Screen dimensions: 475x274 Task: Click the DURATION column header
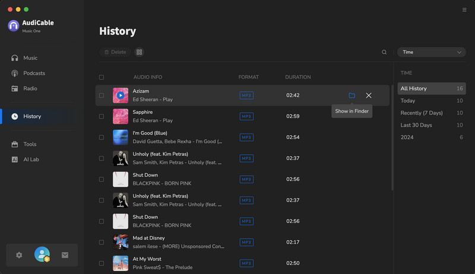click(298, 77)
